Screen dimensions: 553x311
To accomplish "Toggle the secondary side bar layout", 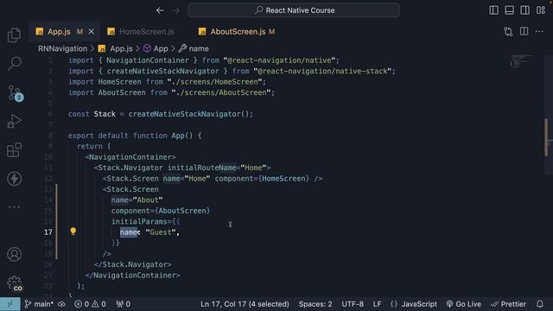I will pyautogui.click(x=524, y=10).
